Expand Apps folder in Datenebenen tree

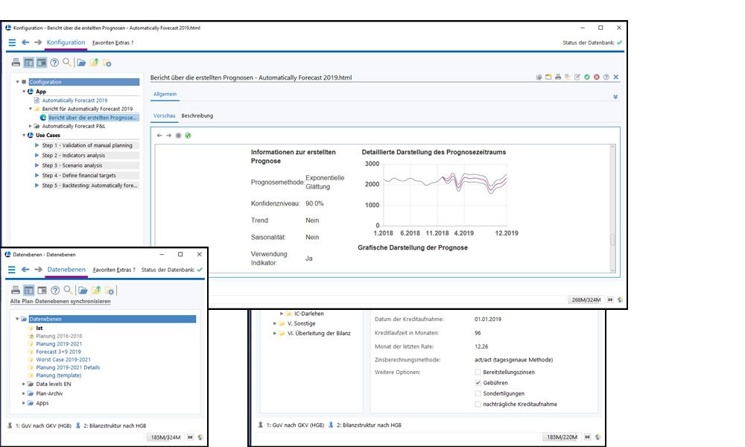(24, 403)
